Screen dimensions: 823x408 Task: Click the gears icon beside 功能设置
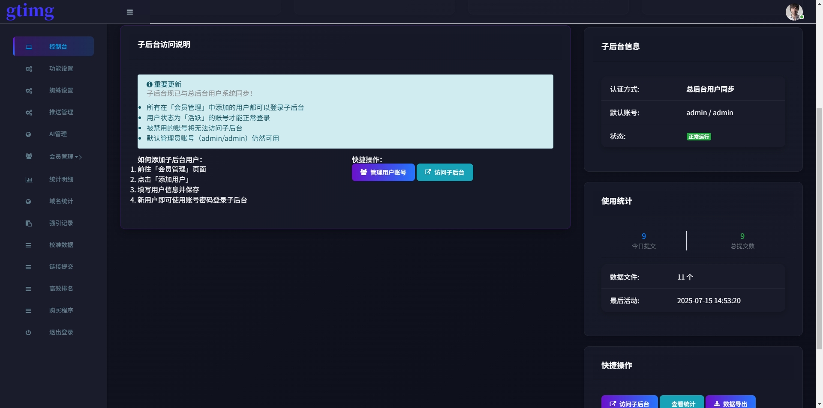29,69
